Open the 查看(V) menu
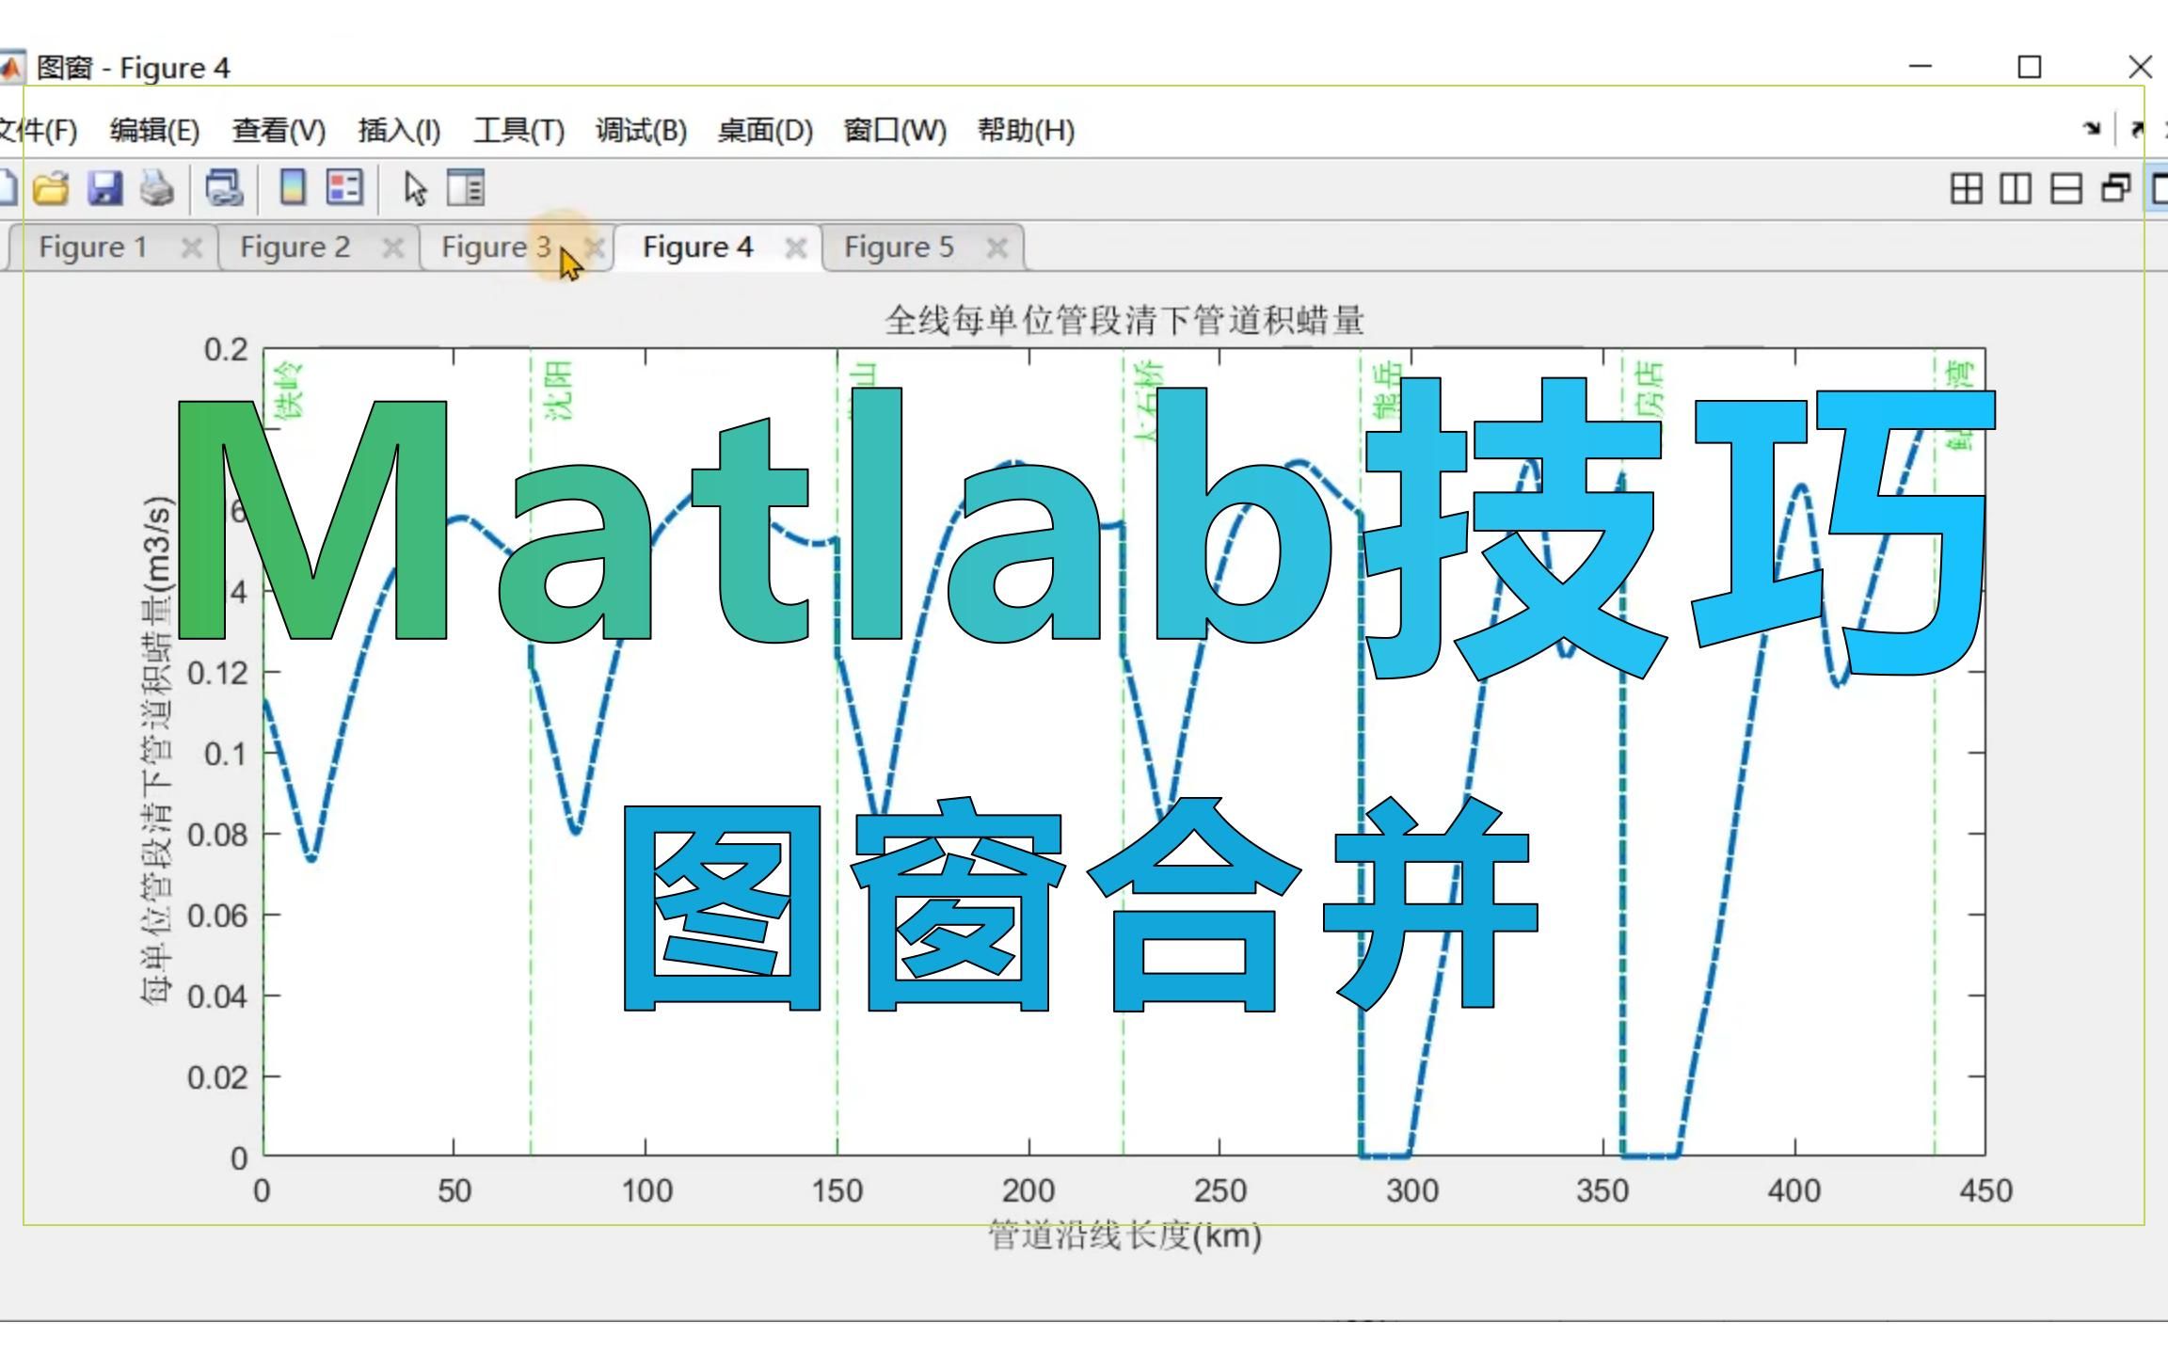 click(x=279, y=130)
